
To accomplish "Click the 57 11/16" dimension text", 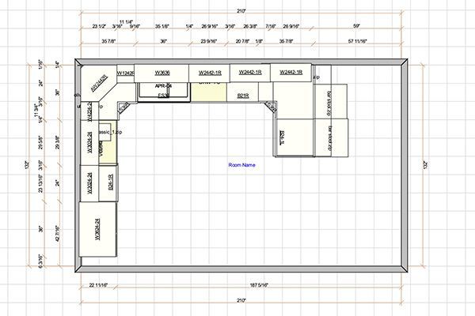I will (x=358, y=41).
